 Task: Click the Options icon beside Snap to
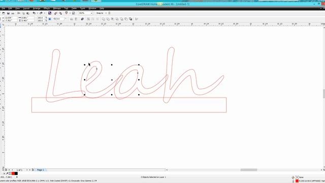click(x=110, y=13)
